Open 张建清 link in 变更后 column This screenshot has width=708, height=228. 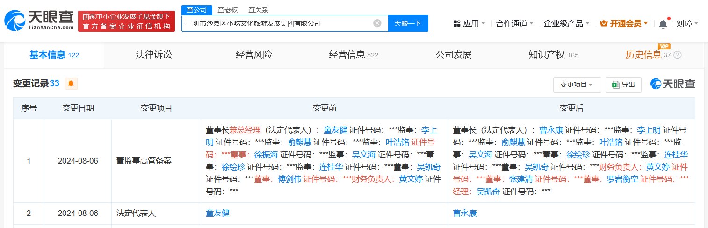coord(521,179)
